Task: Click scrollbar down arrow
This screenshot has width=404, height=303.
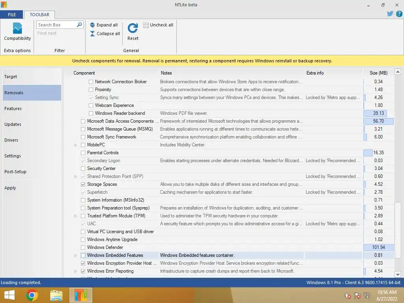Action: pos(398,275)
